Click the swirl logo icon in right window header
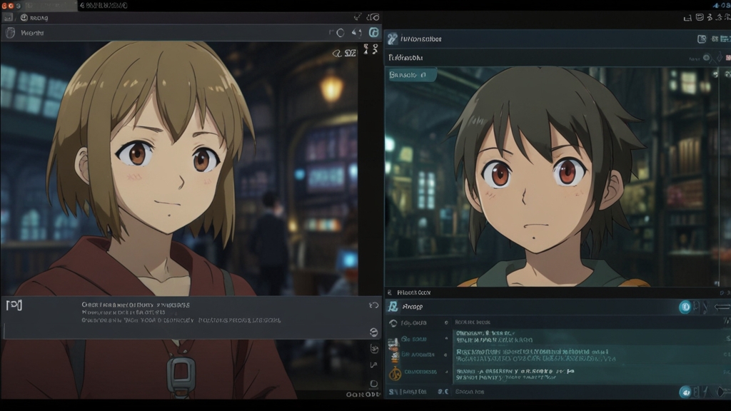The image size is (731, 411). coord(392,39)
